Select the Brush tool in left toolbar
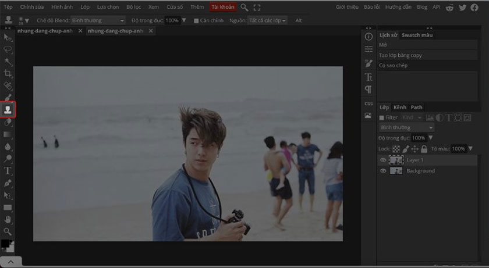This screenshot has height=268, width=489. coord(8,98)
